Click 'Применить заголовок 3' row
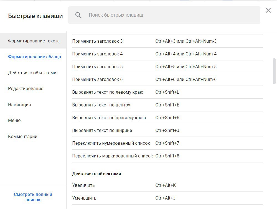 97,41
